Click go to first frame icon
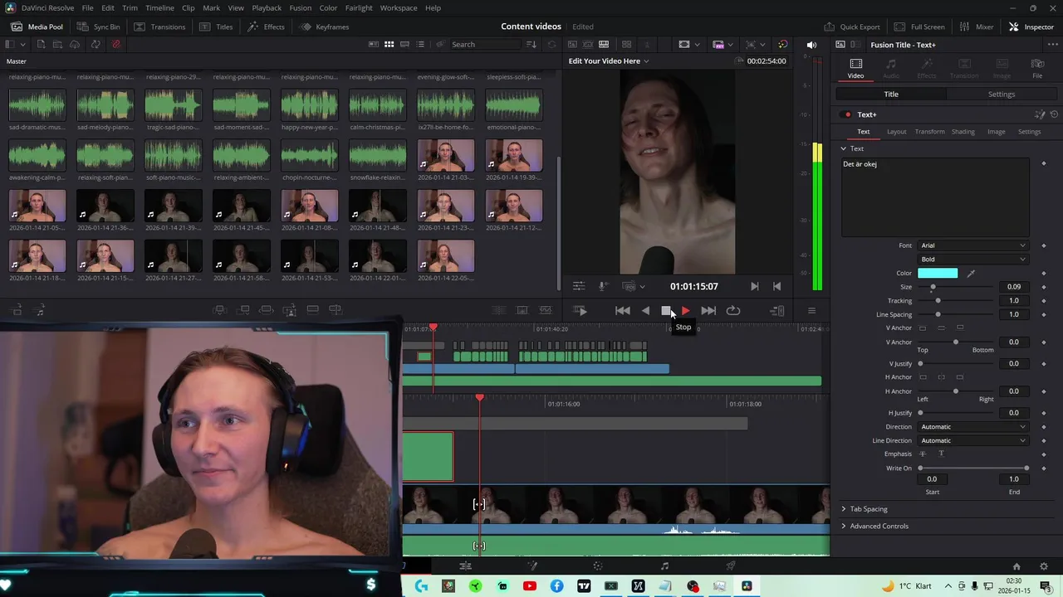This screenshot has width=1063, height=597. pyautogui.click(x=776, y=286)
